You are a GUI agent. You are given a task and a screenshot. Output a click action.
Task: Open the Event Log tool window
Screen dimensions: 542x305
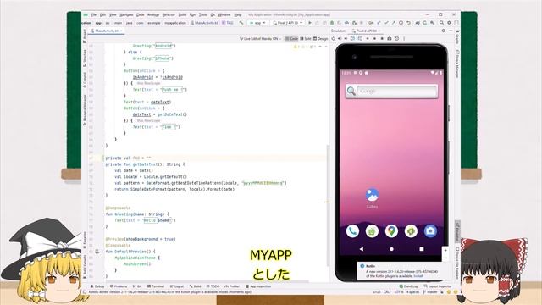[x=408, y=286]
